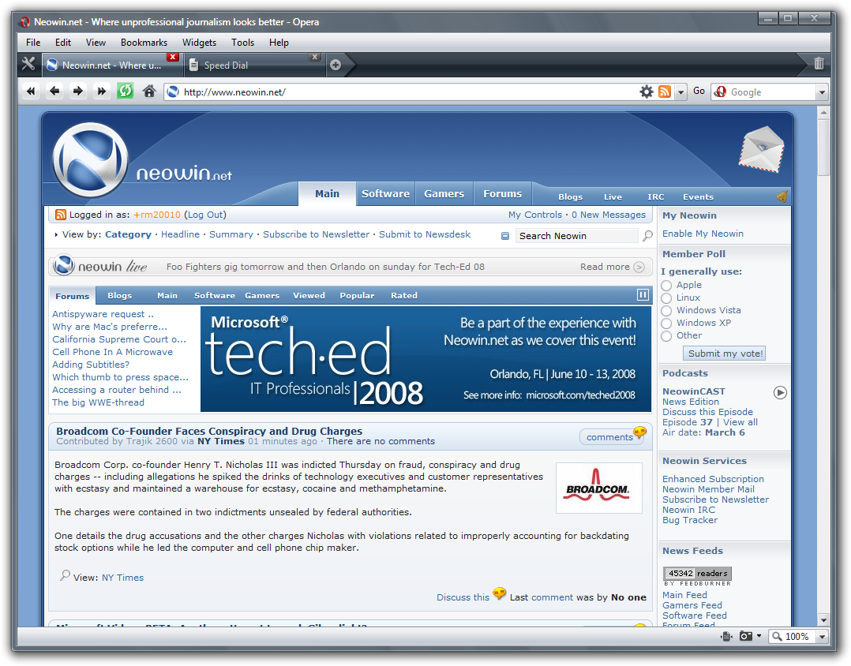Image resolution: width=851 pixels, height=666 pixels.
Task: Click the wrench icon left of the tabs
Action: click(x=28, y=64)
